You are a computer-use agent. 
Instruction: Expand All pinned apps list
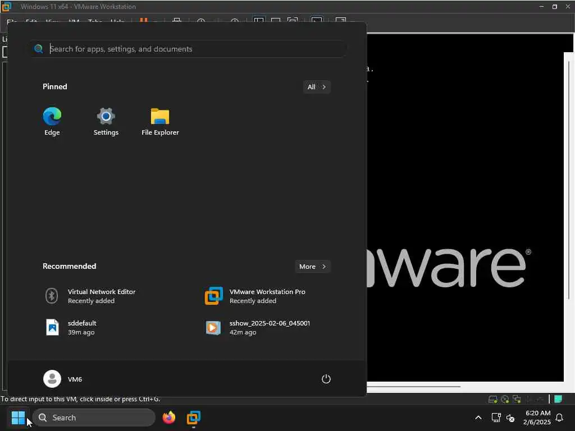pyautogui.click(x=317, y=87)
